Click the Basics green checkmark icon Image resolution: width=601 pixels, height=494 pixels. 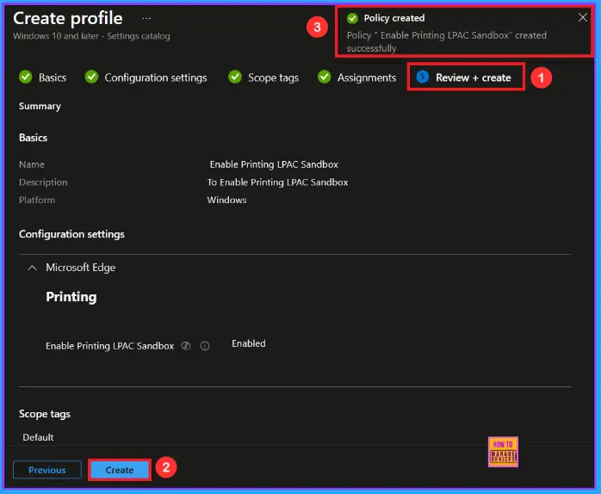[26, 77]
